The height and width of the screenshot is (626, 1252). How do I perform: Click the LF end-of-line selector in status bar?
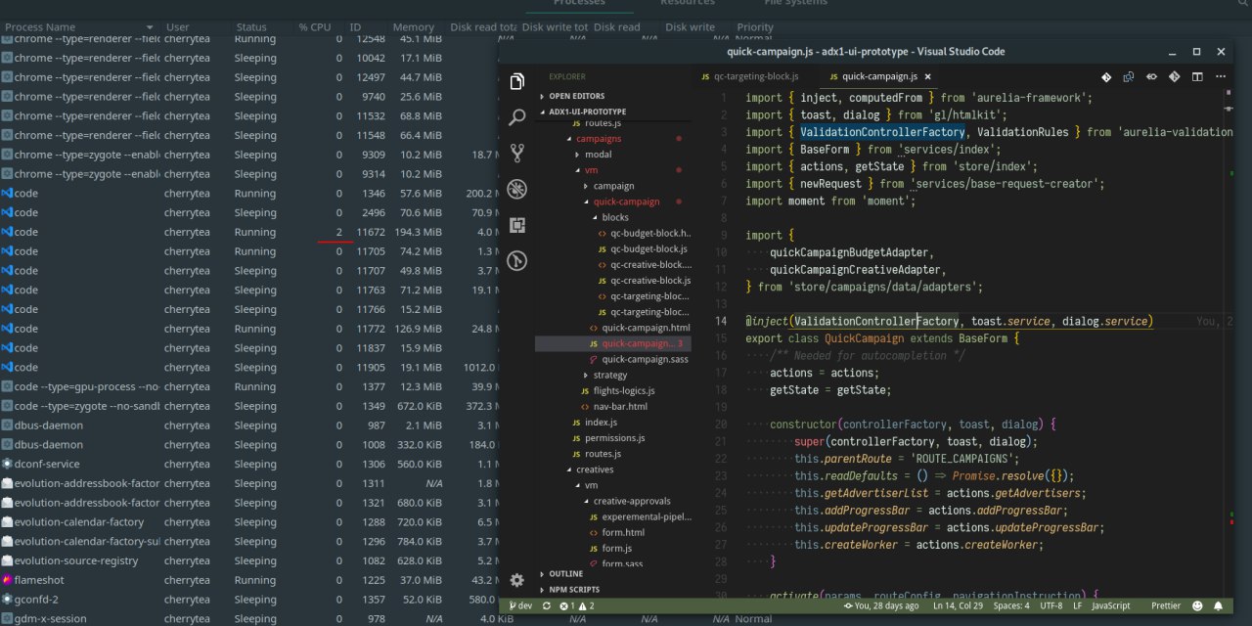pos(1077,606)
